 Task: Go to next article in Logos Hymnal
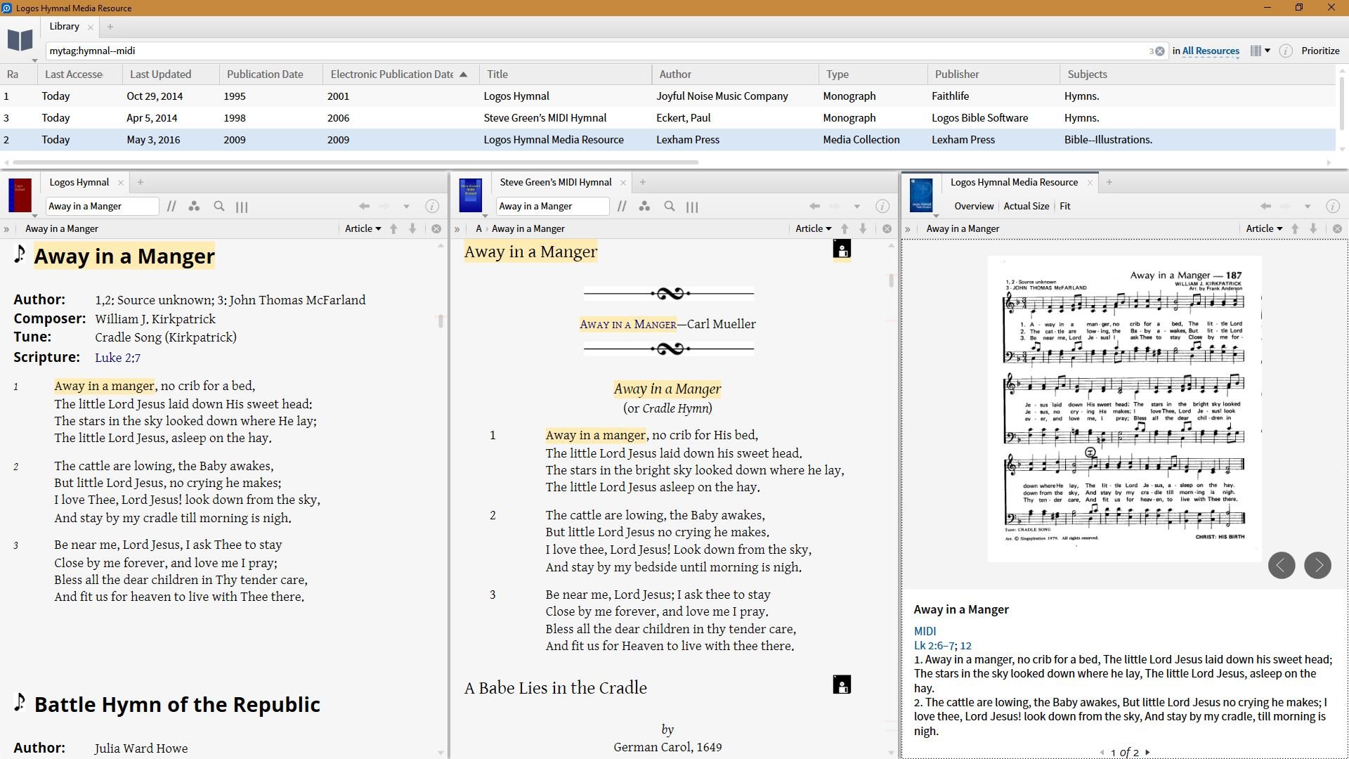[x=413, y=229]
